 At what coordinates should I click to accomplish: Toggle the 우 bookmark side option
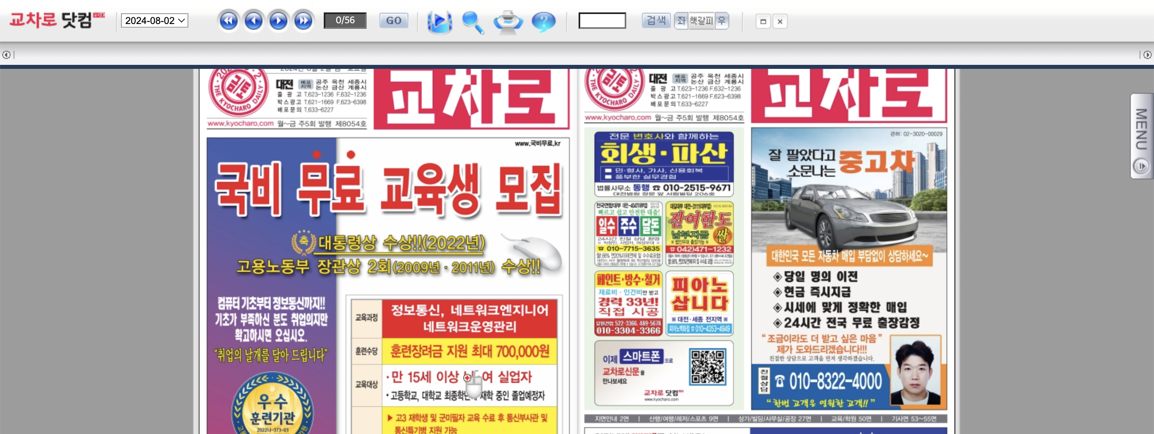(x=721, y=20)
